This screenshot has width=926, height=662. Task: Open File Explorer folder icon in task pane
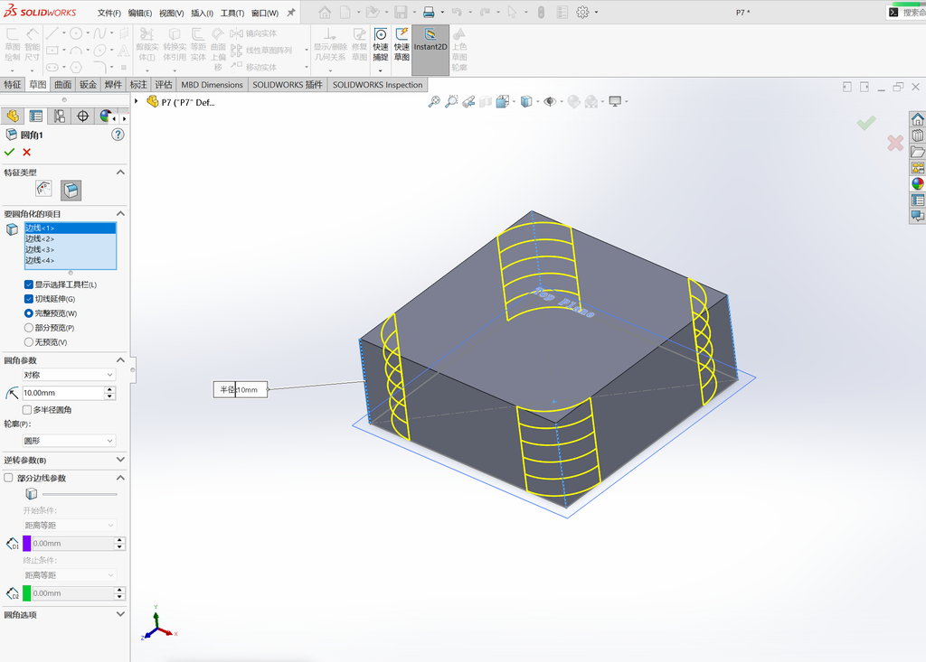[917, 152]
